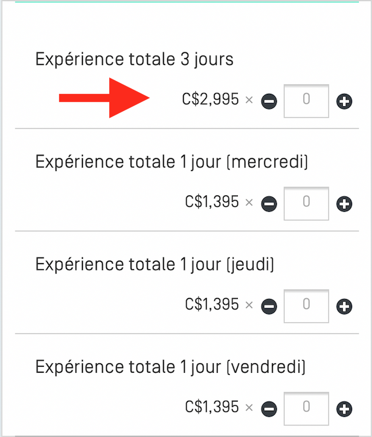The width and height of the screenshot is (372, 437).
Task: Focus quantity field for jeudi ticket
Action: [x=306, y=306]
